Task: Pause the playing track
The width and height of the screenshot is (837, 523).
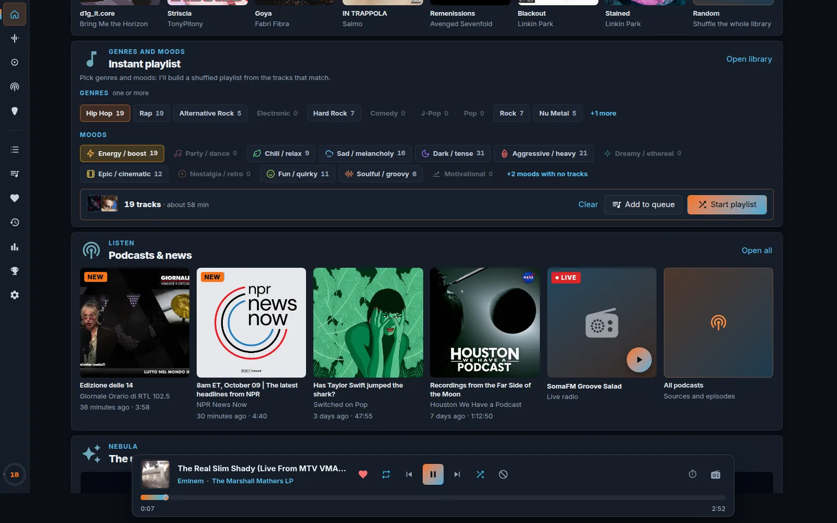Action: (433, 474)
